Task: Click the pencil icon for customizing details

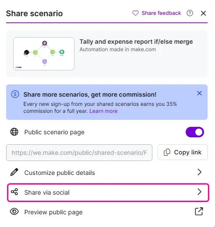Action: click(14, 172)
